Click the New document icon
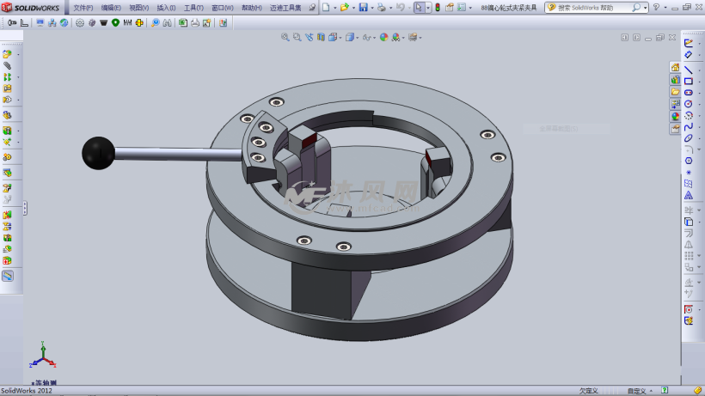Image resolution: width=705 pixels, height=396 pixels. click(326, 7)
